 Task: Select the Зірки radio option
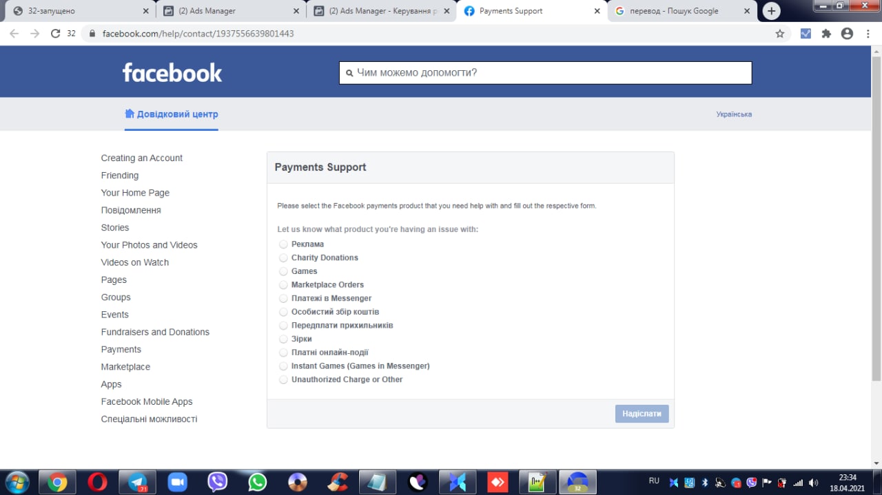pos(283,339)
